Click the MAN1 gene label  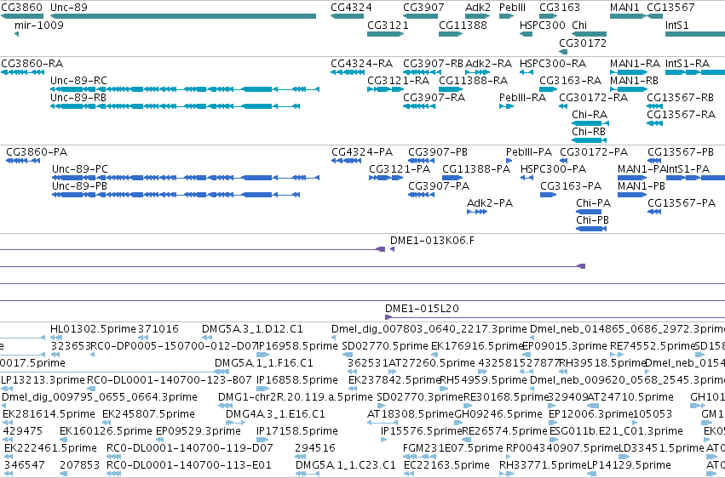pos(624,8)
